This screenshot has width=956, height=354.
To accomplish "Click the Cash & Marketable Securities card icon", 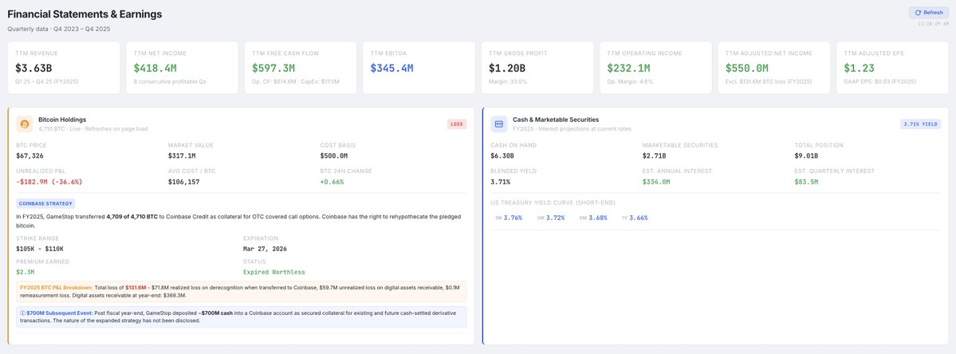I will 498,124.
